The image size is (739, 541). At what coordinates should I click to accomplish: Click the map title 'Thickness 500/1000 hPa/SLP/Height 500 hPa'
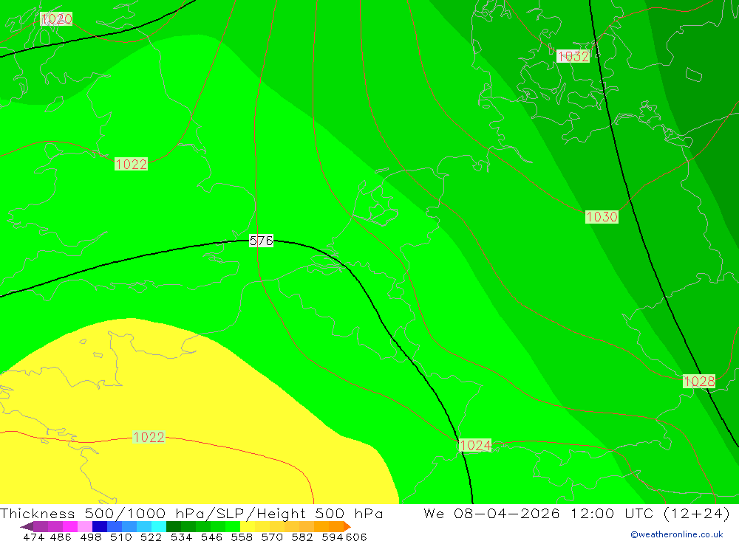[x=191, y=513]
